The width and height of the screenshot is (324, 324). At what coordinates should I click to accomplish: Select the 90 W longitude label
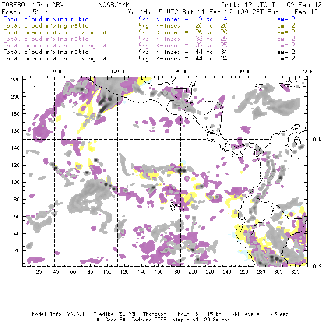[181, 71]
